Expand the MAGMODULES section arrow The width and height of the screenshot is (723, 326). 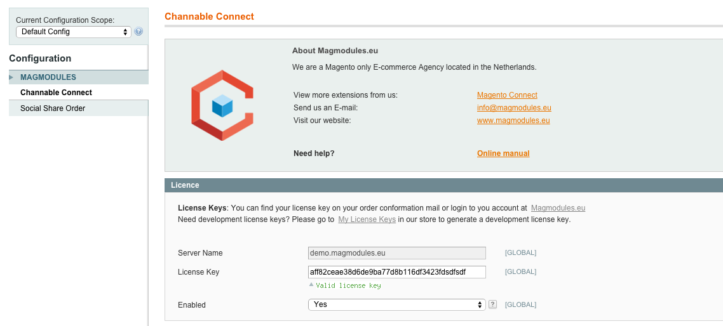pyautogui.click(x=11, y=77)
